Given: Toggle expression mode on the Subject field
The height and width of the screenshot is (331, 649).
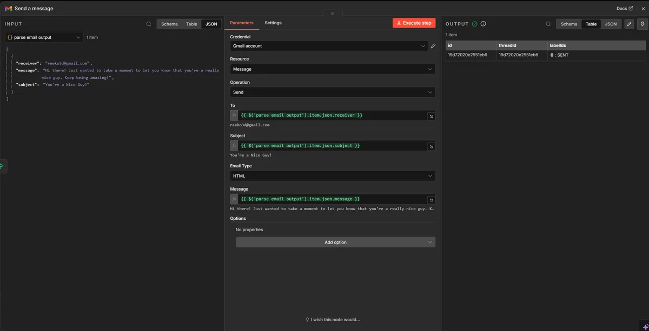Looking at the screenshot, I should [x=234, y=145].
